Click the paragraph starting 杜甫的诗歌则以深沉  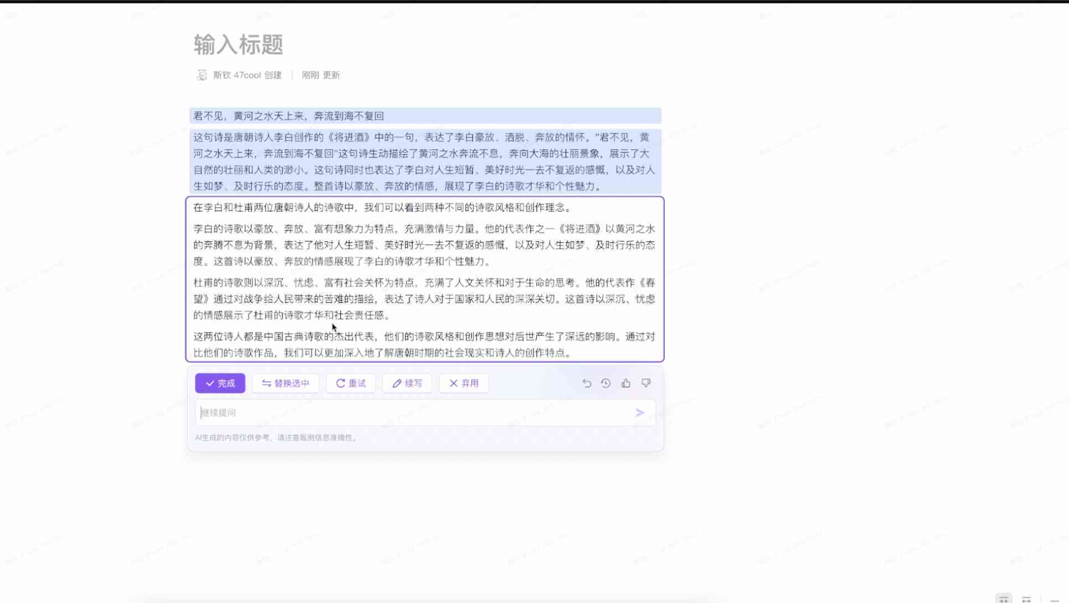coord(424,299)
